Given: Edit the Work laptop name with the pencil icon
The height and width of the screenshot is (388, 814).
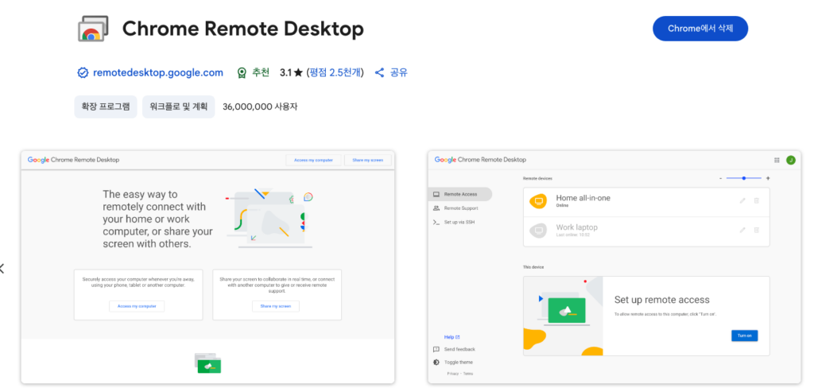Looking at the screenshot, I should (742, 230).
